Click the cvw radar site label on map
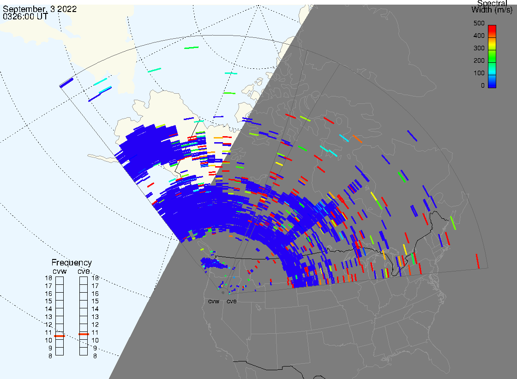Image resolution: width=517 pixels, height=379 pixels. coord(214,301)
